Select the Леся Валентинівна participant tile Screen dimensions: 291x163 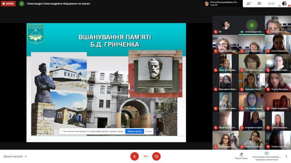click(251, 63)
